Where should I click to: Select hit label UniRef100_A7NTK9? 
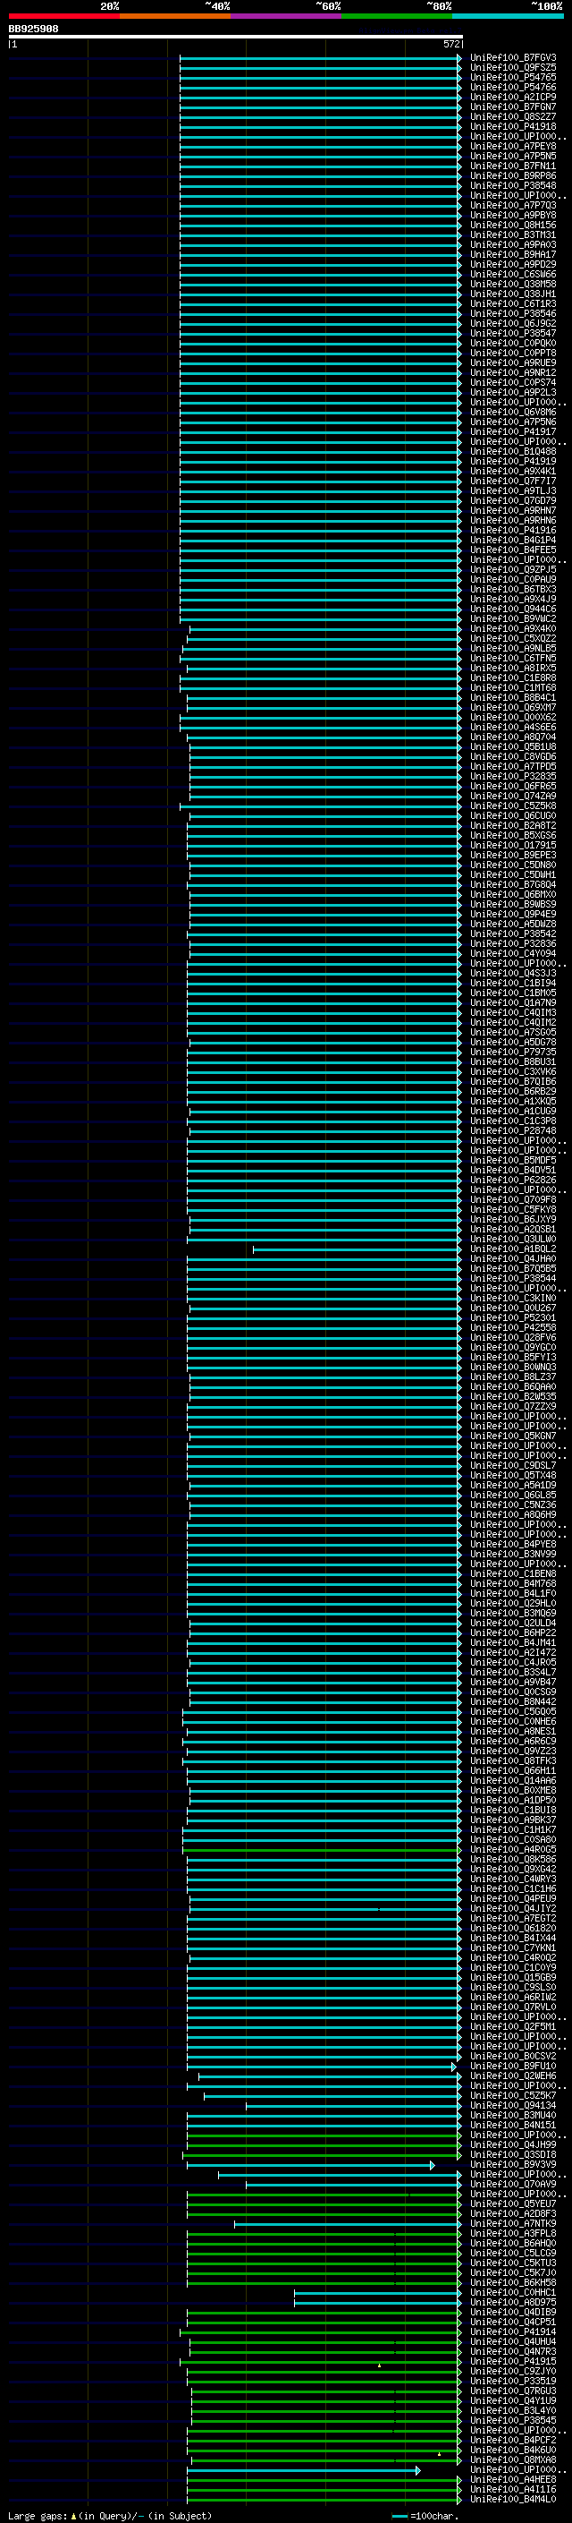click(513, 2223)
